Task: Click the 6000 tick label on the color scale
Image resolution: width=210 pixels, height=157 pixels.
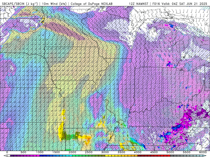Action: click(x=203, y=152)
